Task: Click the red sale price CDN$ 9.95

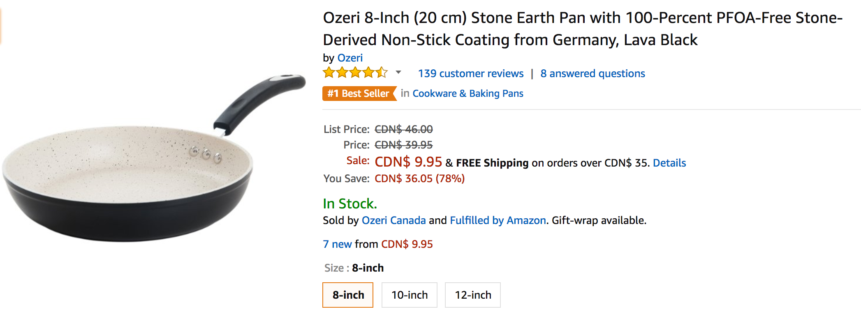Action: coord(408,162)
